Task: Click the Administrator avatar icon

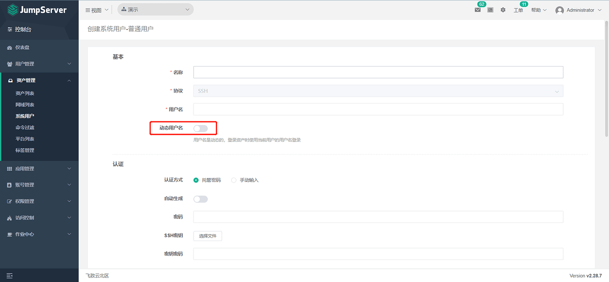Action: 560,10
